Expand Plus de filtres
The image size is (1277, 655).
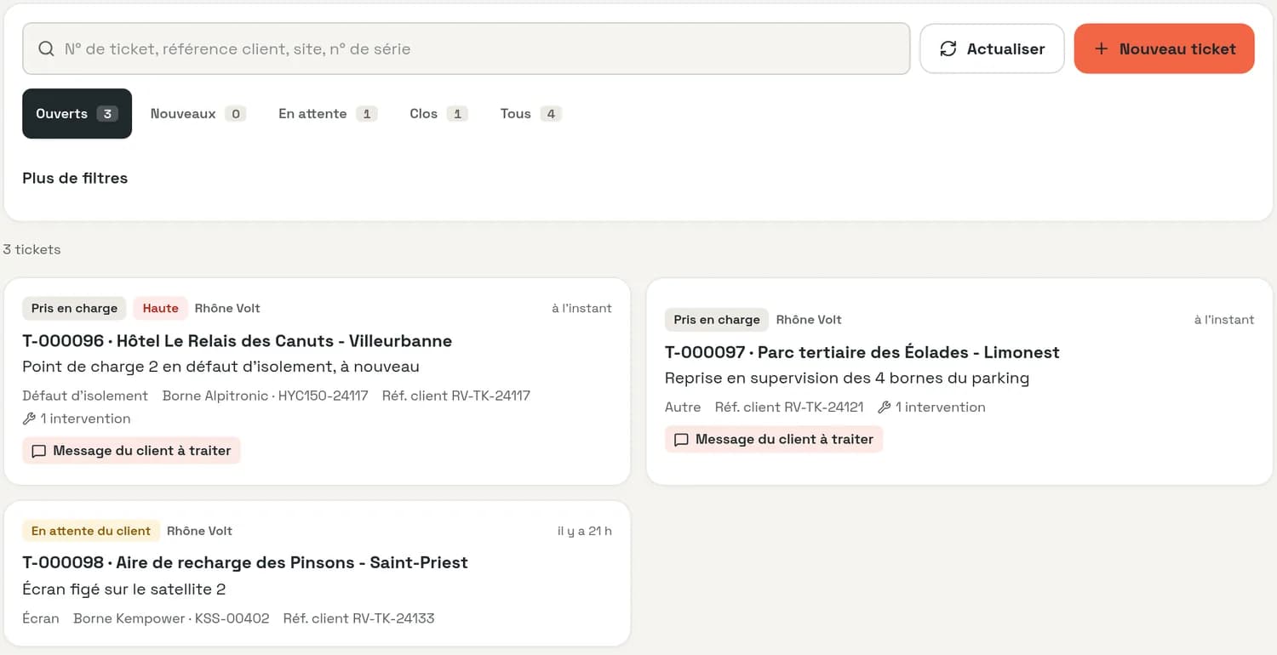[x=75, y=179]
